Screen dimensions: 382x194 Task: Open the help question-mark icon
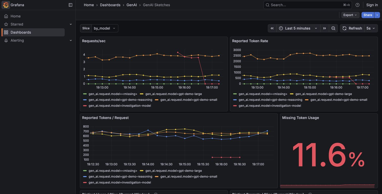tap(357, 5)
